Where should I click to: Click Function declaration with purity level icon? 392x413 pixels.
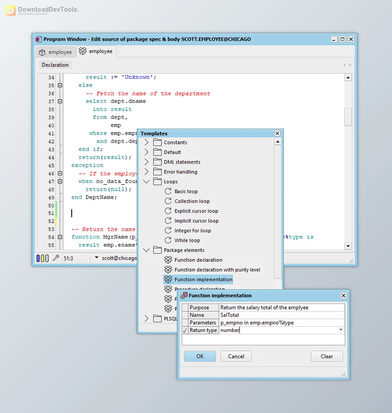click(168, 269)
